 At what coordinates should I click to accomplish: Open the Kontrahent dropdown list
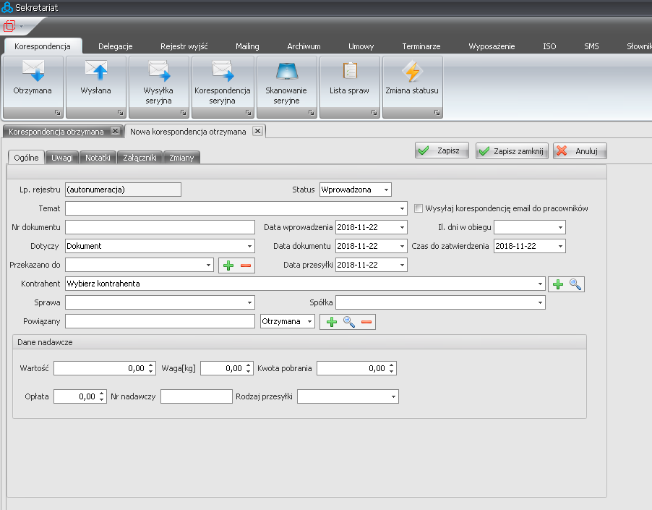tap(540, 284)
